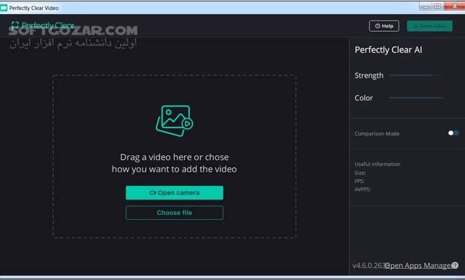Toggle the Comparison Mode switch
The image size is (465, 280).
[x=454, y=133]
